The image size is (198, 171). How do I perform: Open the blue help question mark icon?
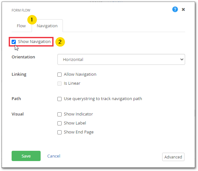(175, 9)
